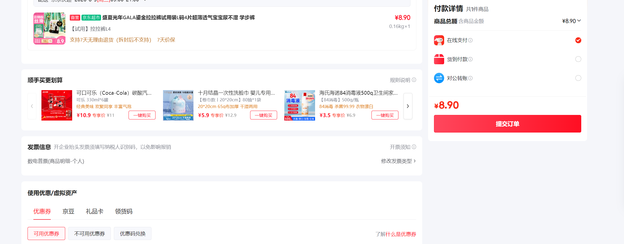Choose 对公转账 radio option
624x244 pixels.
tap(578, 78)
